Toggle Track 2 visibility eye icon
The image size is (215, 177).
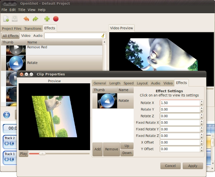(6, 143)
